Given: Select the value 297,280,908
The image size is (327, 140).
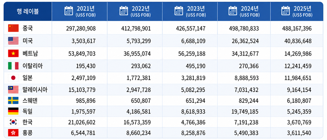Looking at the screenshot, I should click(x=80, y=29).
